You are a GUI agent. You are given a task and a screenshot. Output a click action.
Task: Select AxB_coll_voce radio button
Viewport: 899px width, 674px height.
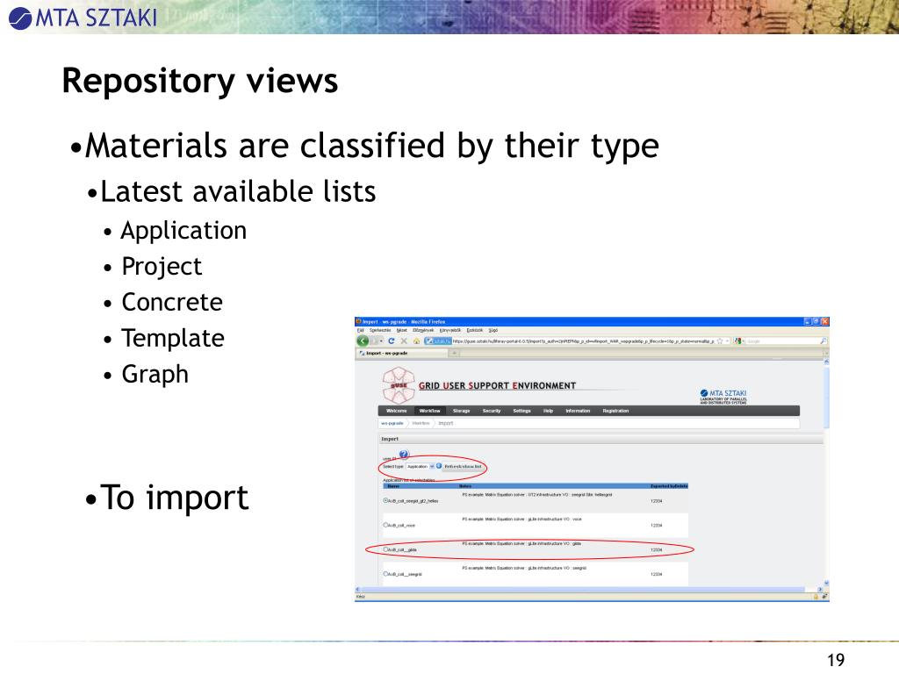pos(385,525)
